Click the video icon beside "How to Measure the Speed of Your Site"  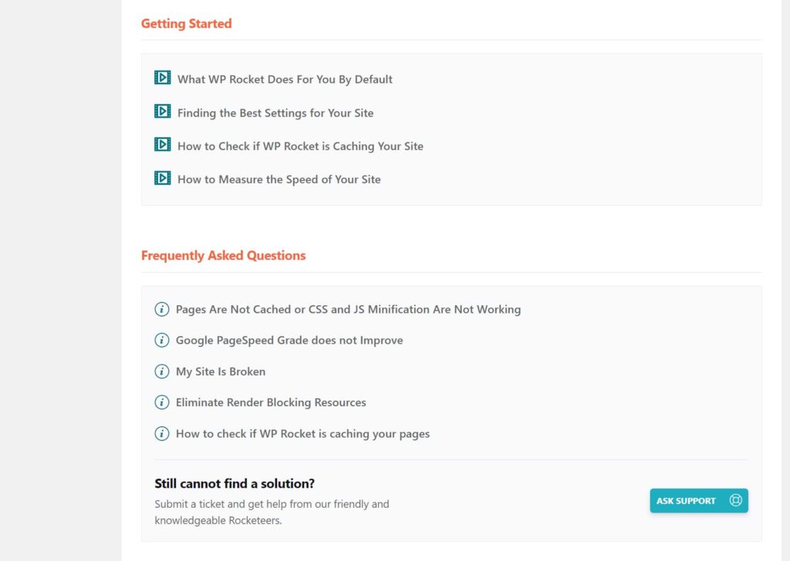click(162, 177)
